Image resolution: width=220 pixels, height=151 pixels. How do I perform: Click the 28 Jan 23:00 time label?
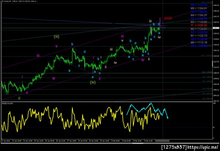pos(94,141)
